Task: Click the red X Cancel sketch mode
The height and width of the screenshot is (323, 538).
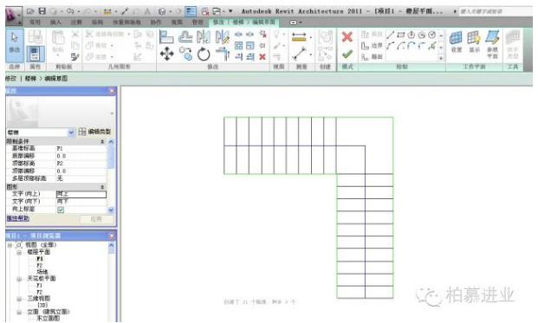Action: (347, 36)
